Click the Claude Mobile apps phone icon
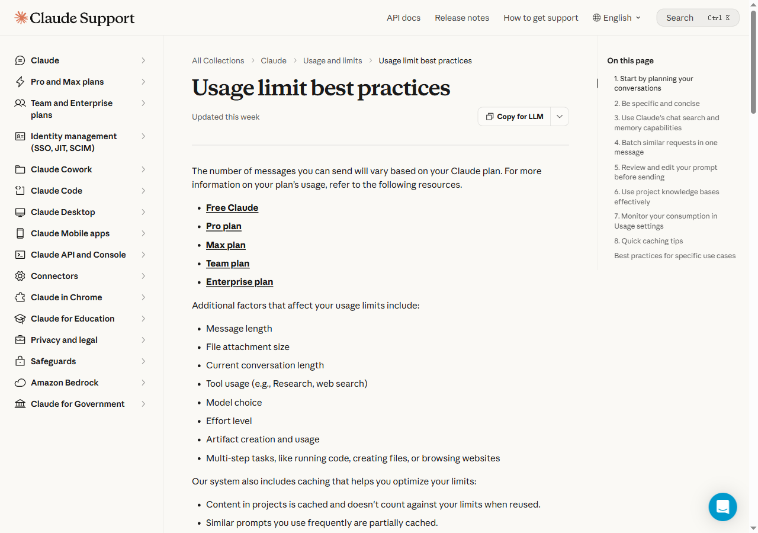Image resolution: width=758 pixels, height=533 pixels. pyautogui.click(x=20, y=233)
